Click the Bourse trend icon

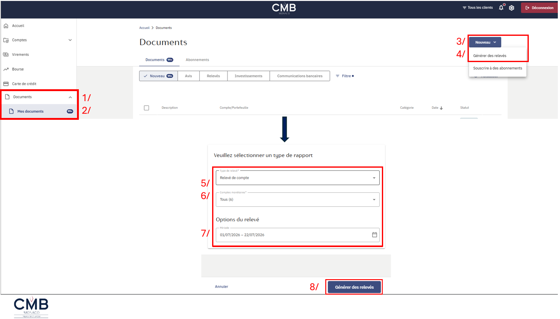(6, 69)
